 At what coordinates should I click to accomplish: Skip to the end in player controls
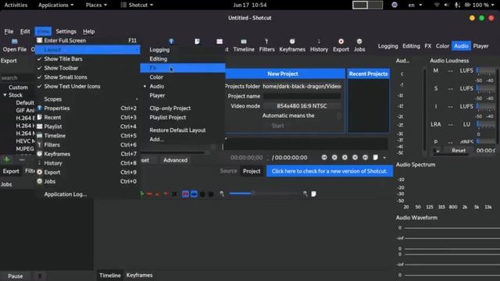[365, 158]
